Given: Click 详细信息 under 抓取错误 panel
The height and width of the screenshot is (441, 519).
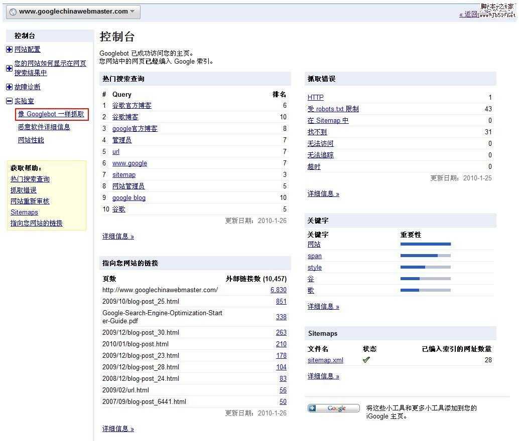Looking at the screenshot, I should (323, 193).
